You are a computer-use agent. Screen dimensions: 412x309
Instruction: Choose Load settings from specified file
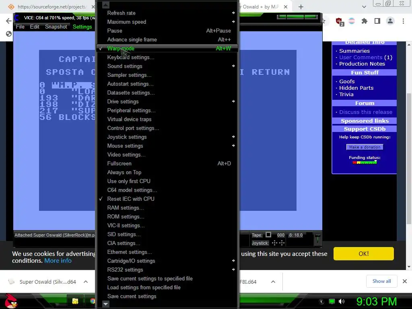point(167,287)
